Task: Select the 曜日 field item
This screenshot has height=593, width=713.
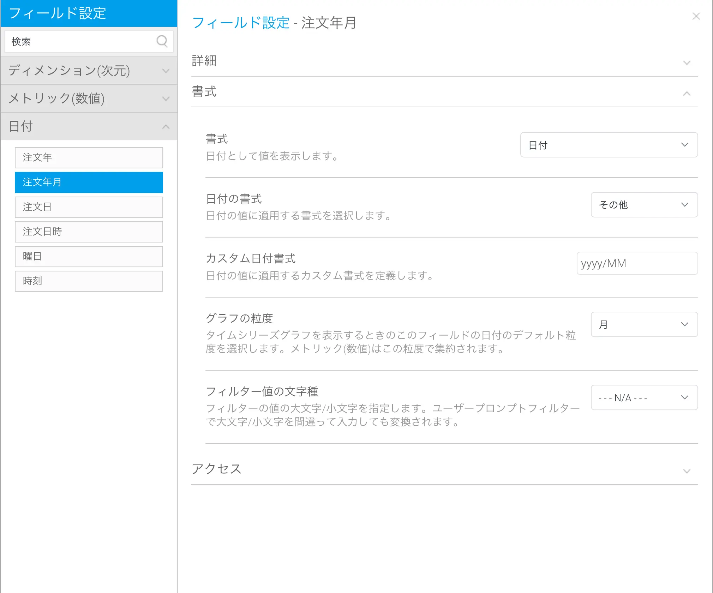Action: pyautogui.click(x=89, y=256)
